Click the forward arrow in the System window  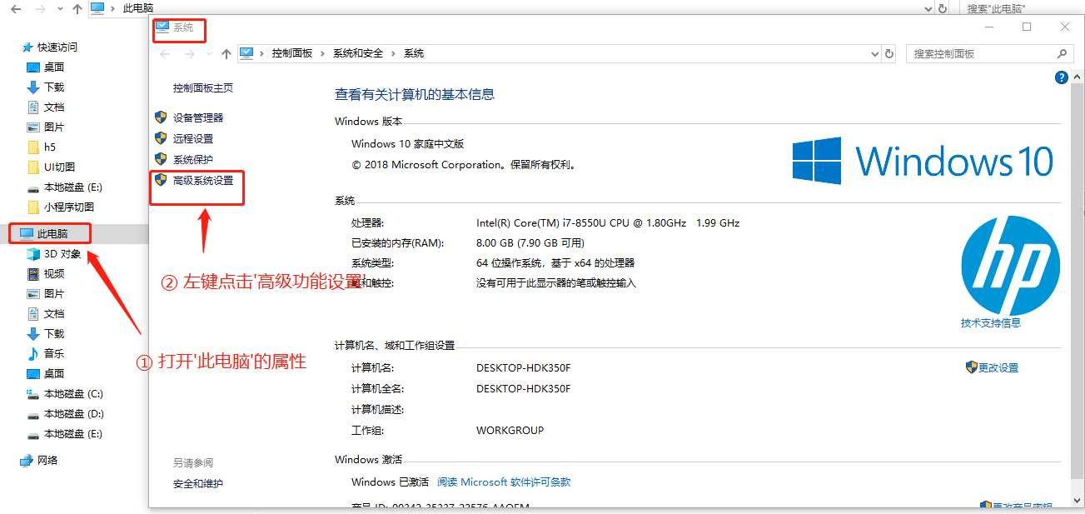coord(189,53)
